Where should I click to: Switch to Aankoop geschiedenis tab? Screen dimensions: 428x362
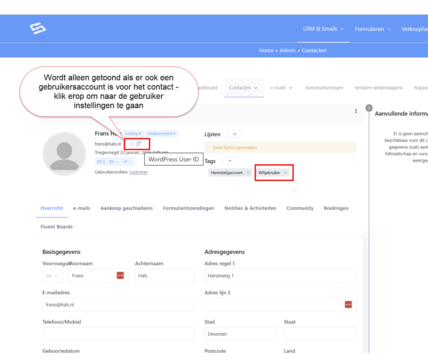(126, 208)
